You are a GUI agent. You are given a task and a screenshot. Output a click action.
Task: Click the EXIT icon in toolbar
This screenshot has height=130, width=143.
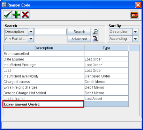tap(134, 15)
